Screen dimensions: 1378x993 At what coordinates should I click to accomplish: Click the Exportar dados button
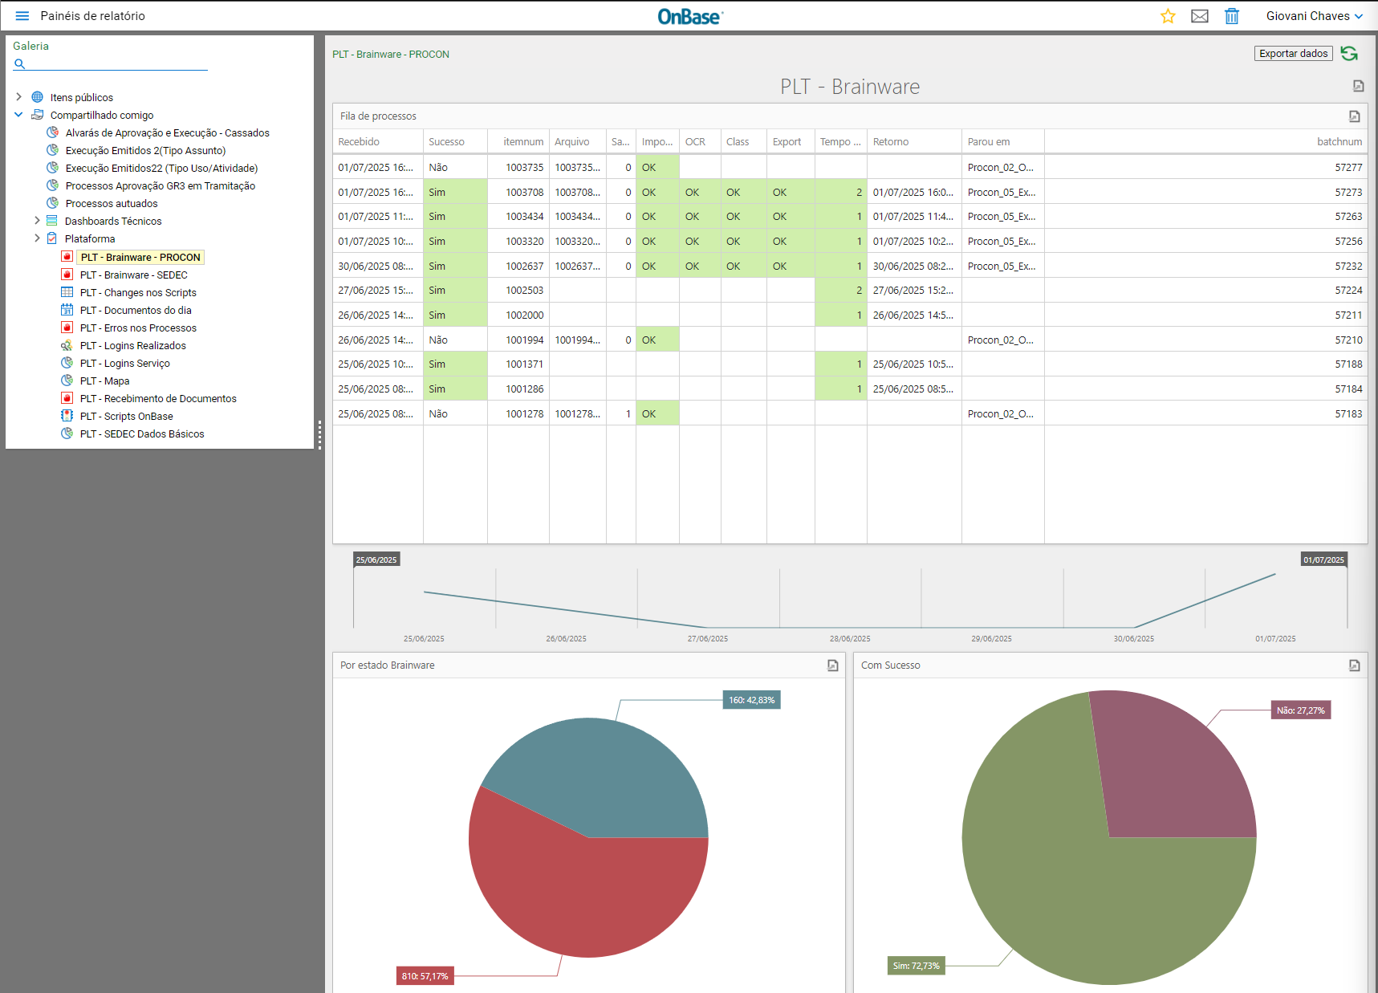(1293, 54)
